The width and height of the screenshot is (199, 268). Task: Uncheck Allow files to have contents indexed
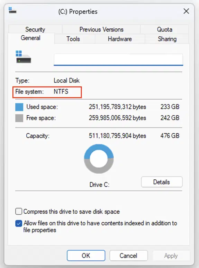(x=19, y=223)
